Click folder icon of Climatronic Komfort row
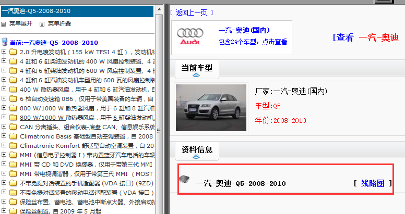The height and width of the screenshot is (214, 405). coord(13,146)
